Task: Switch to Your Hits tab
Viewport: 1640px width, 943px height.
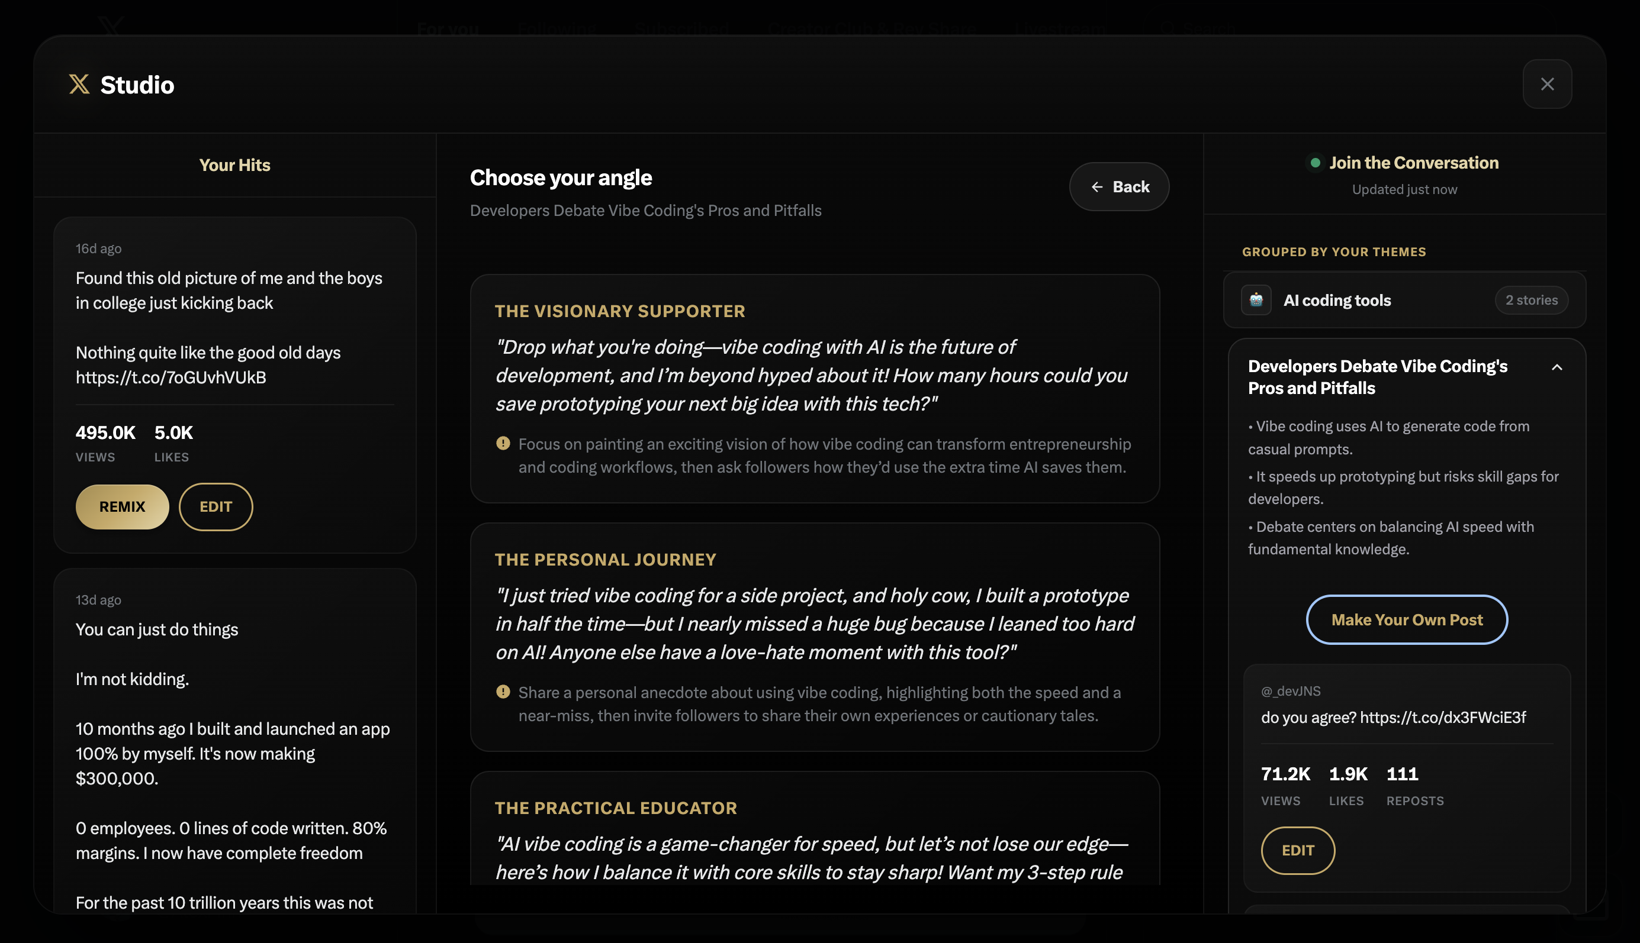Action: (x=234, y=165)
